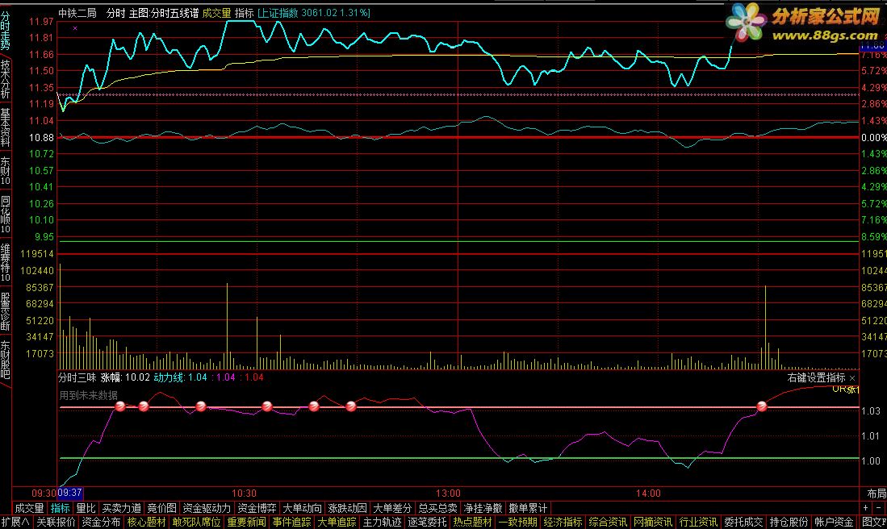Open the 大单追踪 panel tab

[337, 523]
